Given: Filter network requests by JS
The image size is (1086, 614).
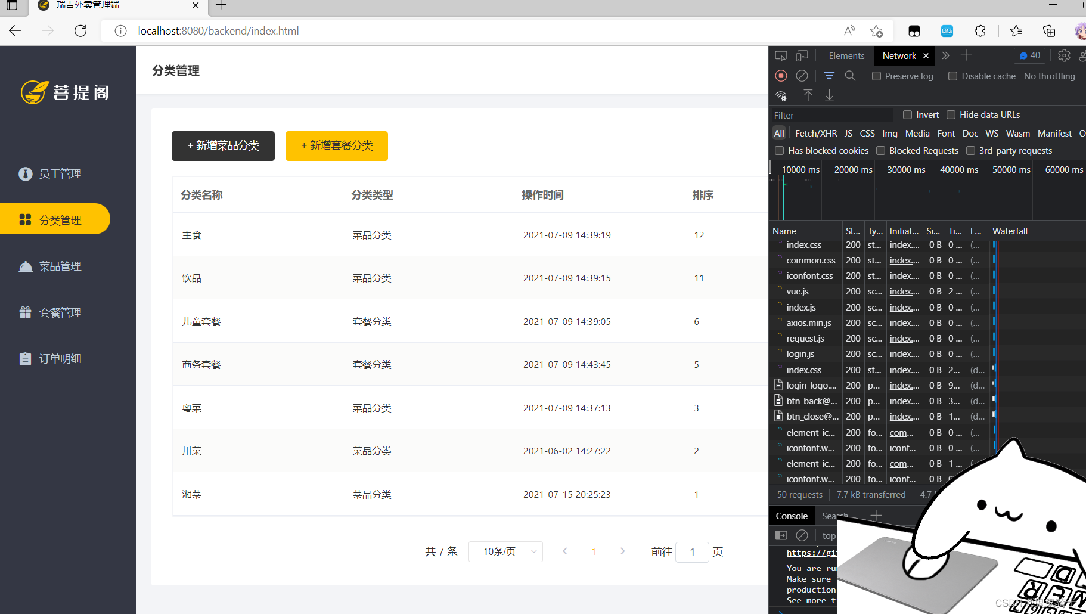Looking at the screenshot, I should click(848, 134).
